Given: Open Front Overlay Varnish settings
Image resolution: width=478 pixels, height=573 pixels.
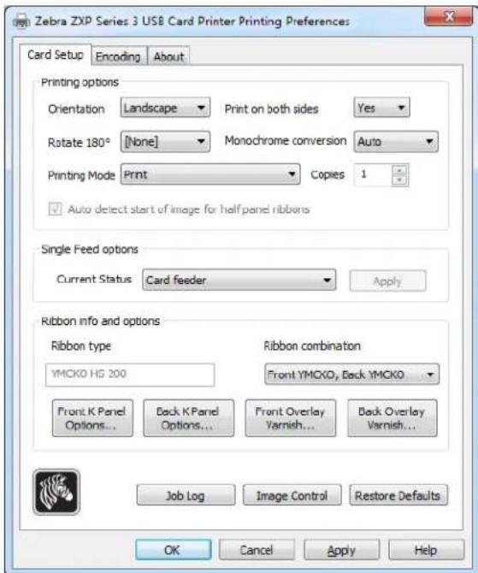Looking at the screenshot, I should click(291, 418).
